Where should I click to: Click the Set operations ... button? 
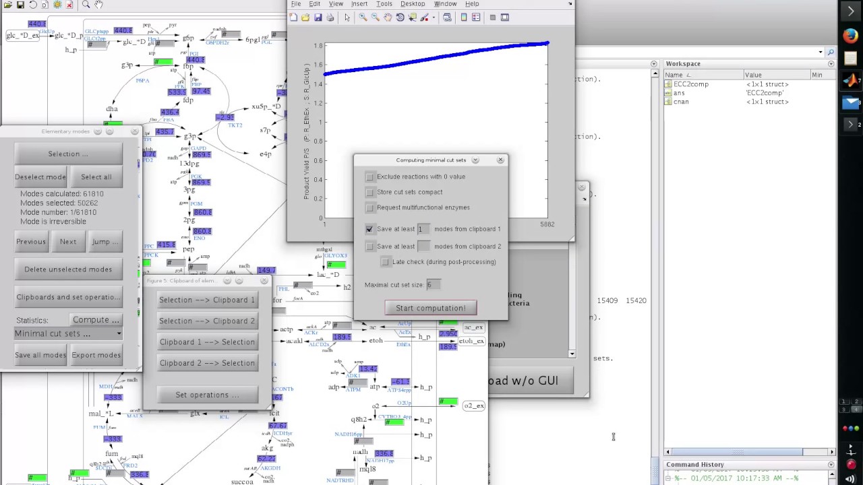pos(207,395)
